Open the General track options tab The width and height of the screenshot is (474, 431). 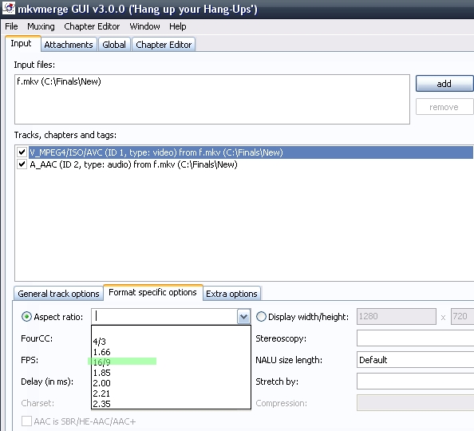point(58,294)
